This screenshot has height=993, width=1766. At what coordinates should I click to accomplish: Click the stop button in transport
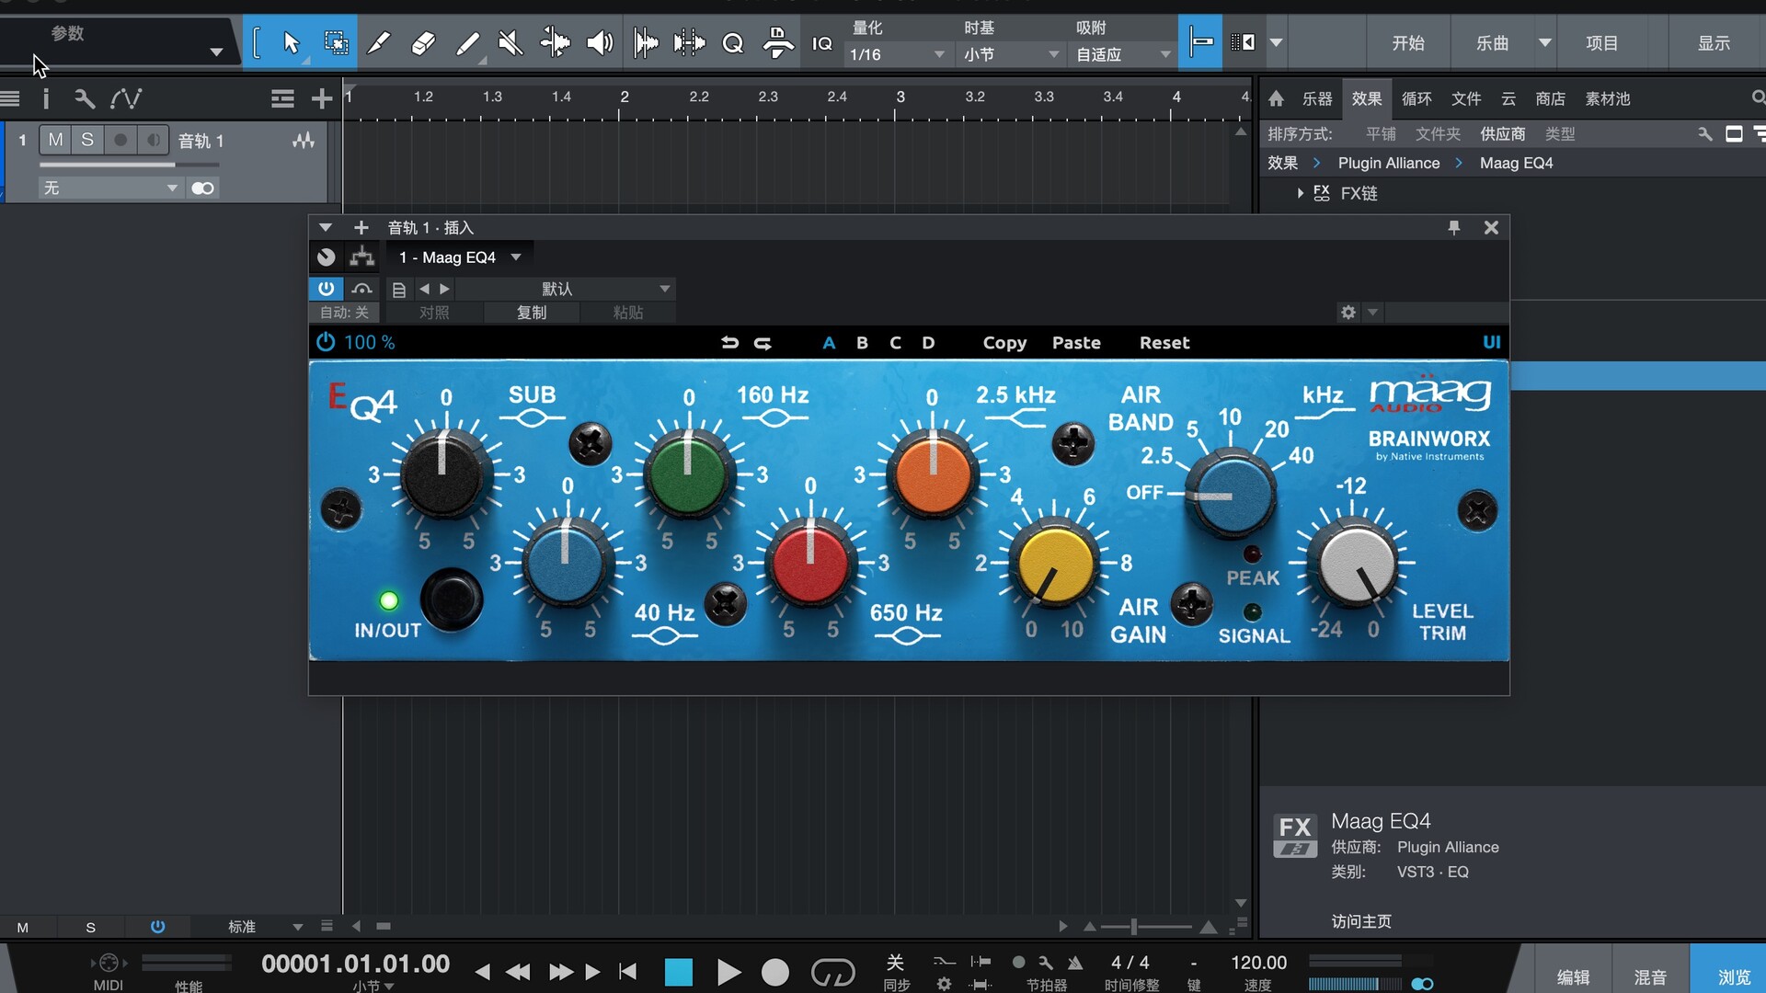[679, 972]
